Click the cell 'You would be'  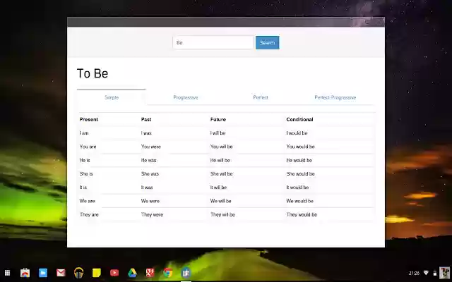(300, 147)
